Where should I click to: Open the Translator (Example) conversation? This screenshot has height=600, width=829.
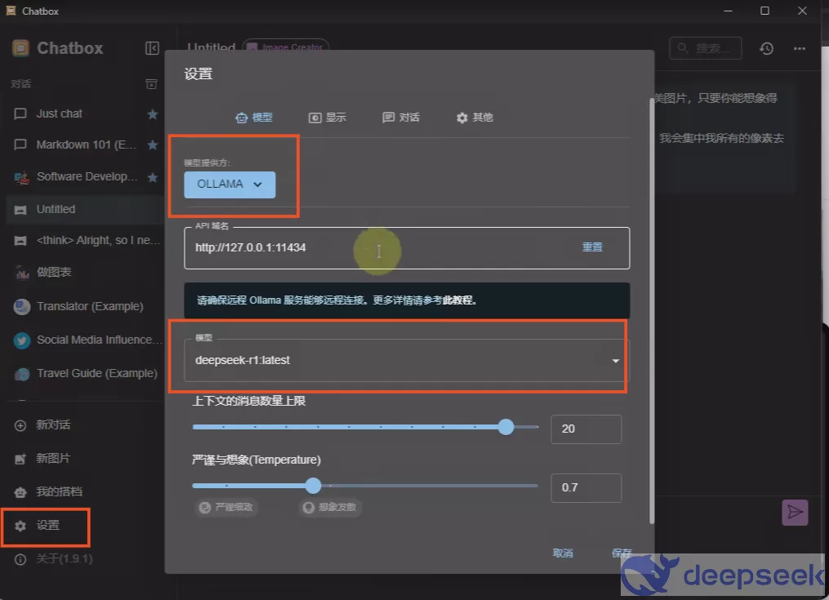click(85, 306)
